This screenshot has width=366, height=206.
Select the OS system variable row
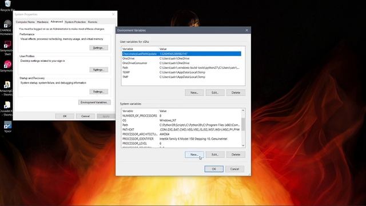coord(181,121)
